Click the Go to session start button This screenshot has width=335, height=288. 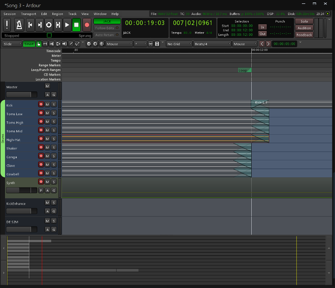(x=30, y=25)
